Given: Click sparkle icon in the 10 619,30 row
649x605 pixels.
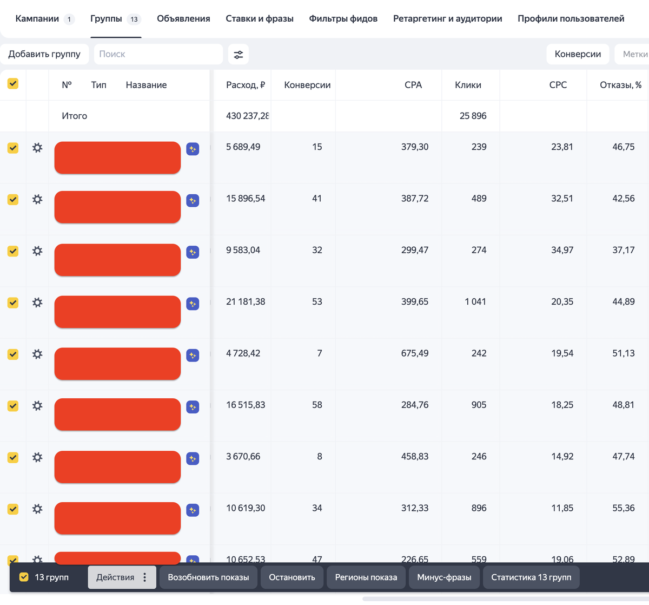Looking at the screenshot, I should (193, 510).
